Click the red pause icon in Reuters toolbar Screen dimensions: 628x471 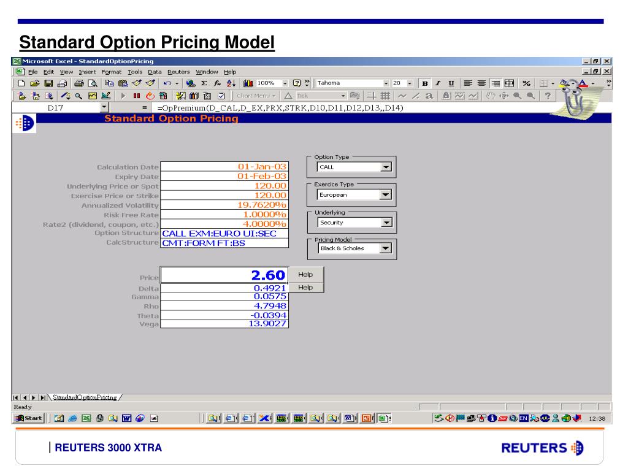(137, 96)
